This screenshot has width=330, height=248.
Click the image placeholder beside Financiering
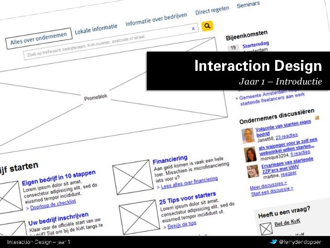pos(133,177)
